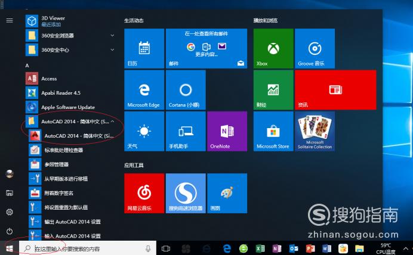The width and height of the screenshot is (413, 255).
Task: Open 输出 AutoCAD 2014 设置
Action: click(72, 222)
